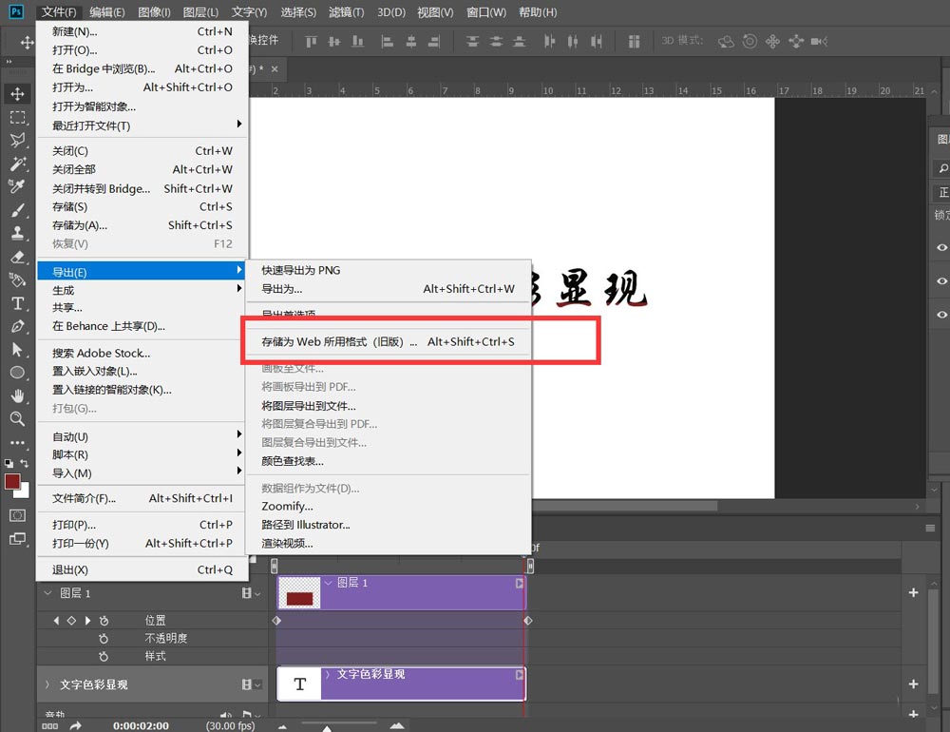Click align top edges icon

point(311,41)
